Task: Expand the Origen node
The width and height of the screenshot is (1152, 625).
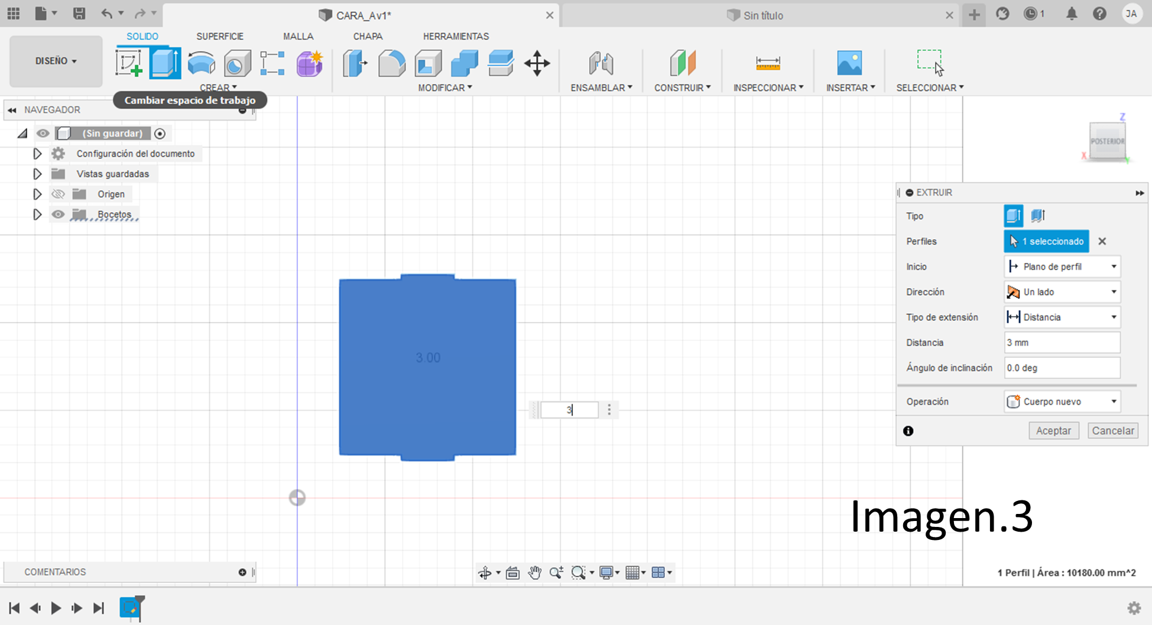Action: [37, 194]
